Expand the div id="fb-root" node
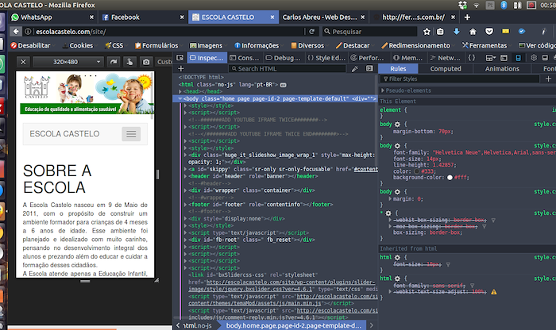 185,240
